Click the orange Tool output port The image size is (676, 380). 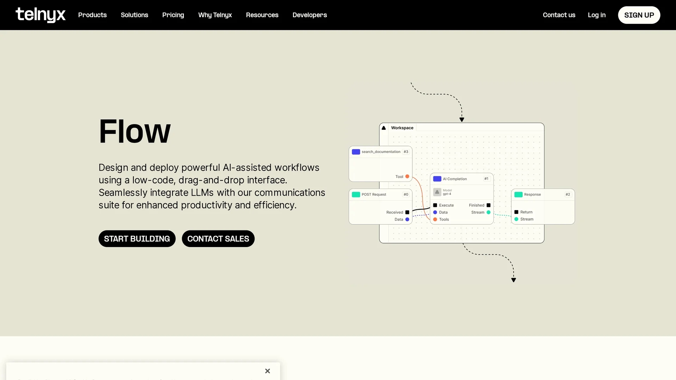tap(407, 177)
